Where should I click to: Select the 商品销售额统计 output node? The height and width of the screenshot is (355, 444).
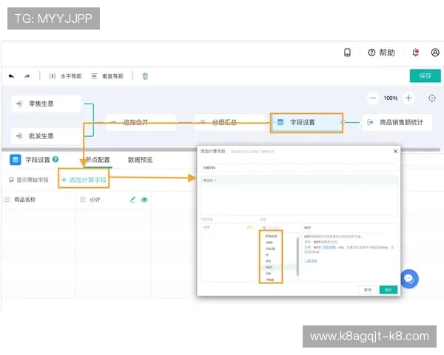[397, 122]
